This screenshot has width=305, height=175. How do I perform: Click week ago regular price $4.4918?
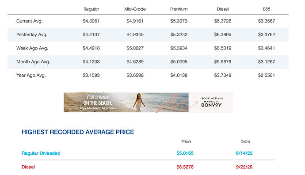click(x=91, y=48)
